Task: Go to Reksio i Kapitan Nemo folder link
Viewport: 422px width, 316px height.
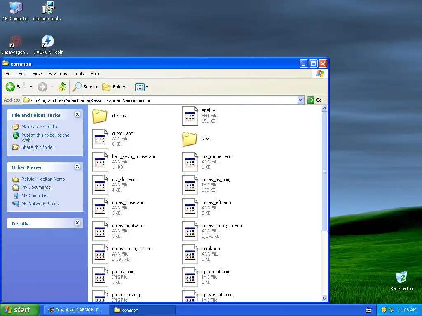Action: click(x=43, y=179)
